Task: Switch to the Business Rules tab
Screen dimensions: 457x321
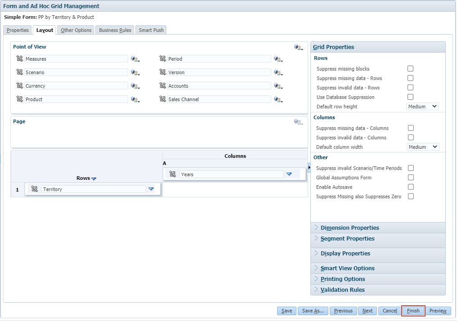Action: pos(115,30)
